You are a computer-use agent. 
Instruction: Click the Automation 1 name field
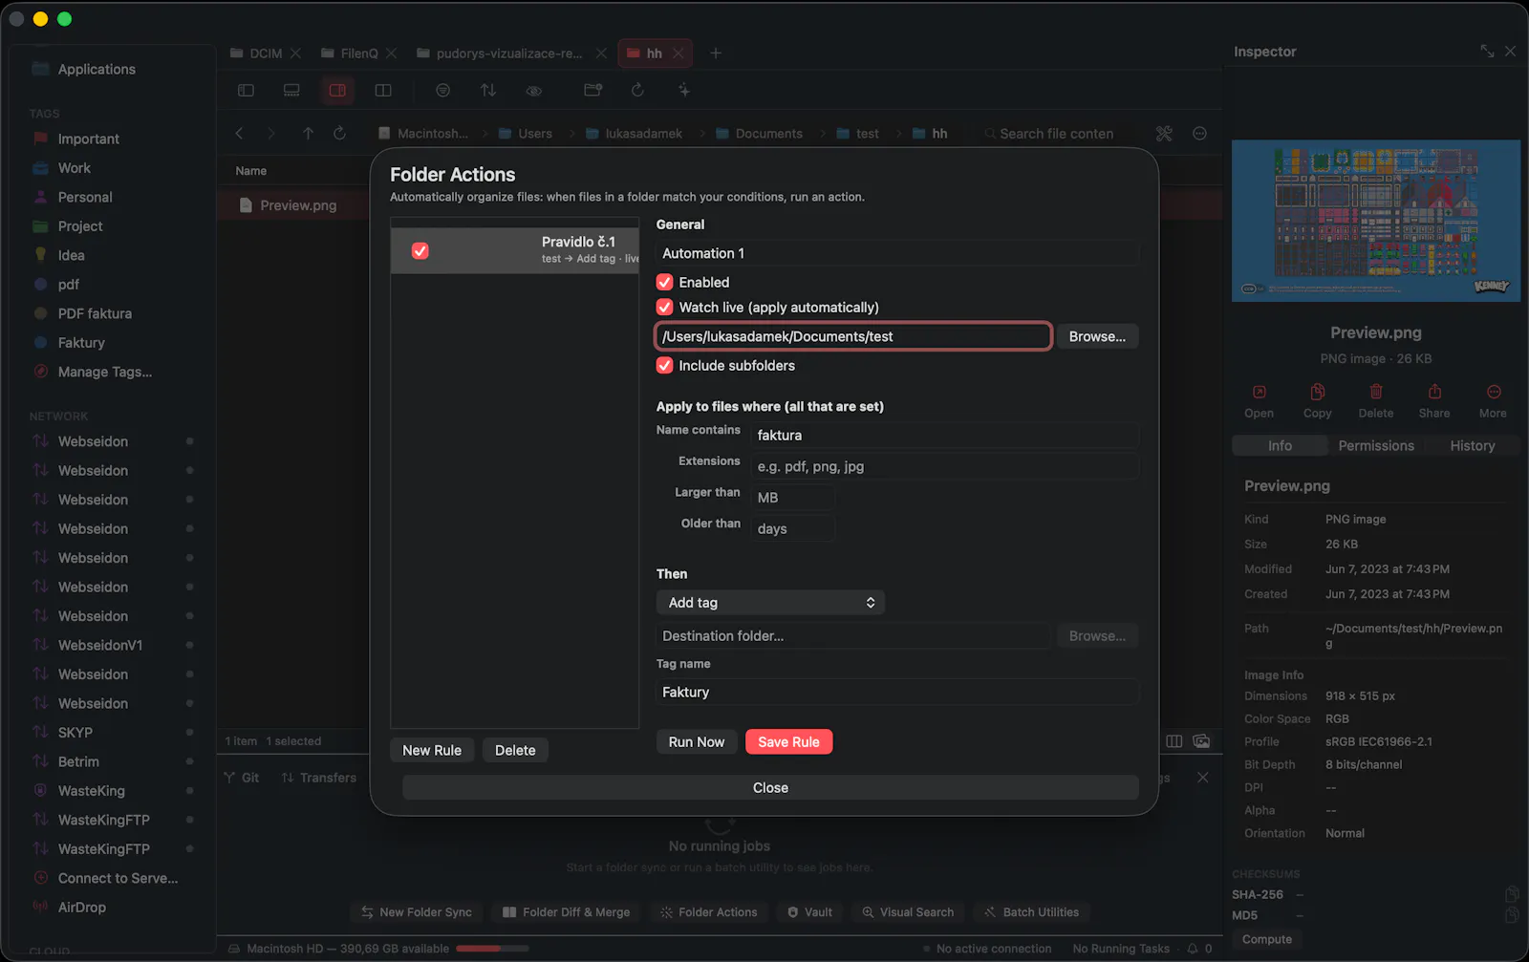[x=897, y=253]
